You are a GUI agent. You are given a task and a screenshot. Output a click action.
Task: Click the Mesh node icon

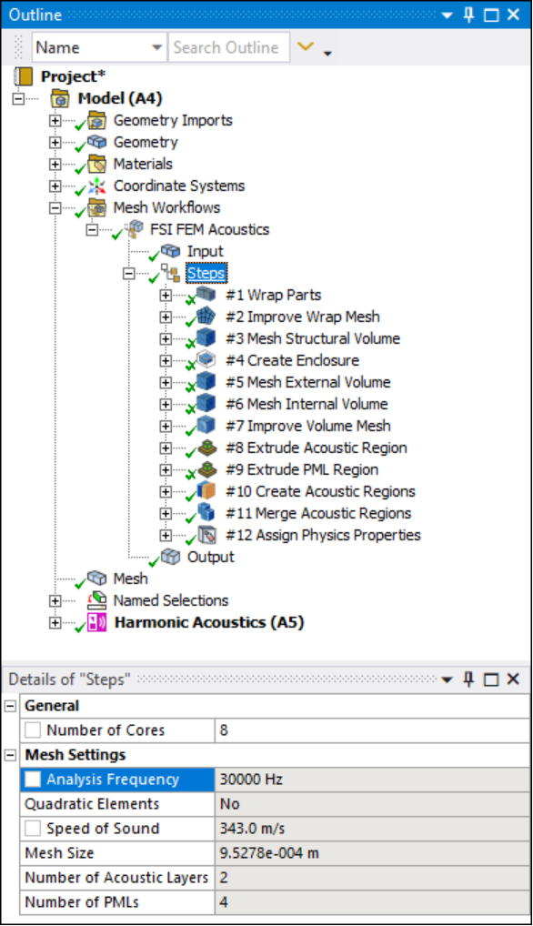[x=96, y=579]
